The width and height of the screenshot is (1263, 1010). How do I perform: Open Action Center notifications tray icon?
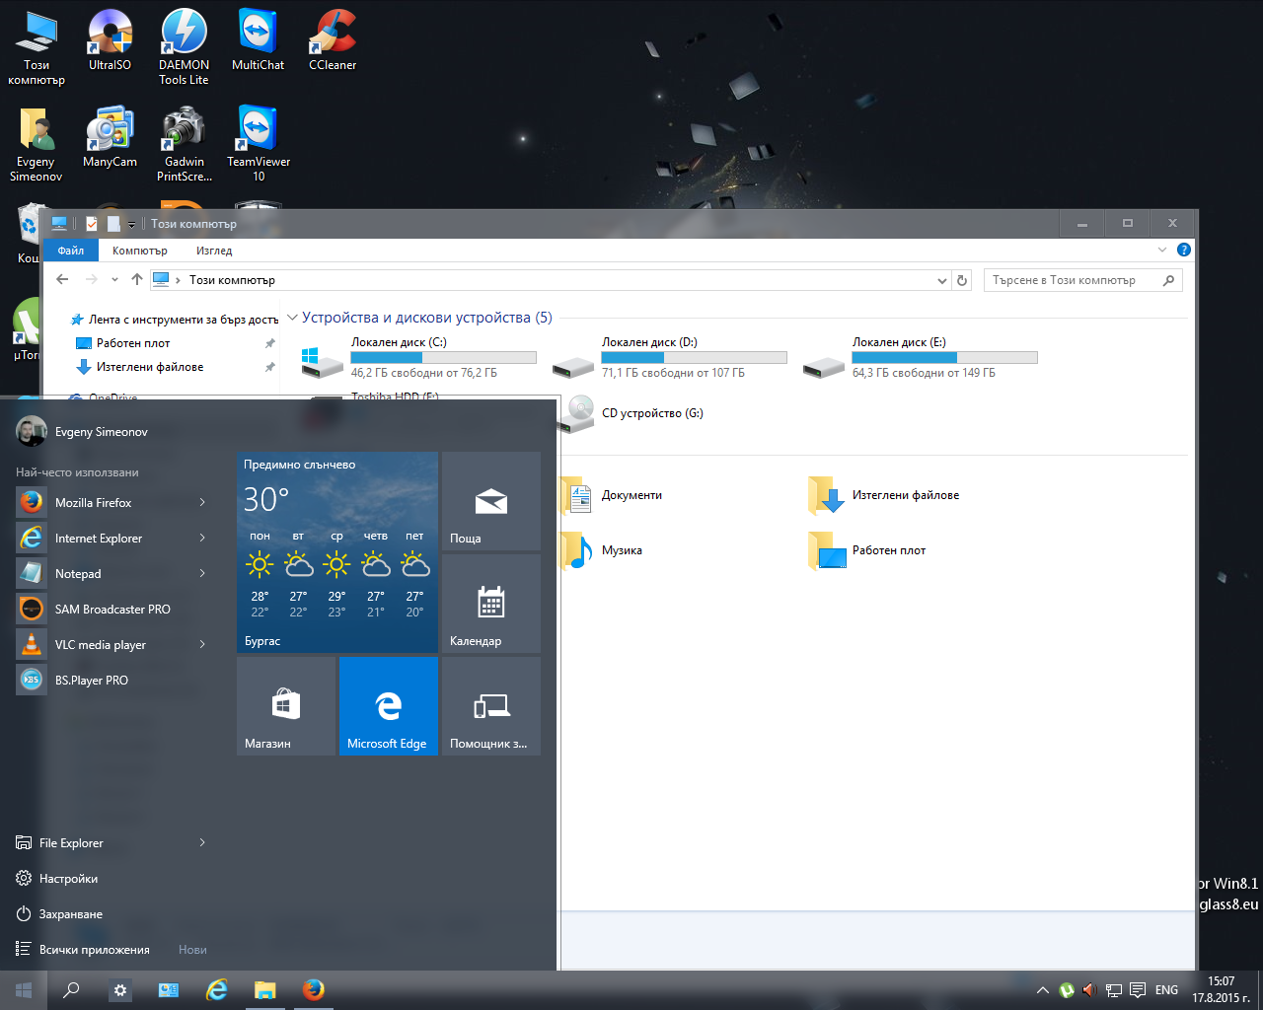click(x=1138, y=990)
